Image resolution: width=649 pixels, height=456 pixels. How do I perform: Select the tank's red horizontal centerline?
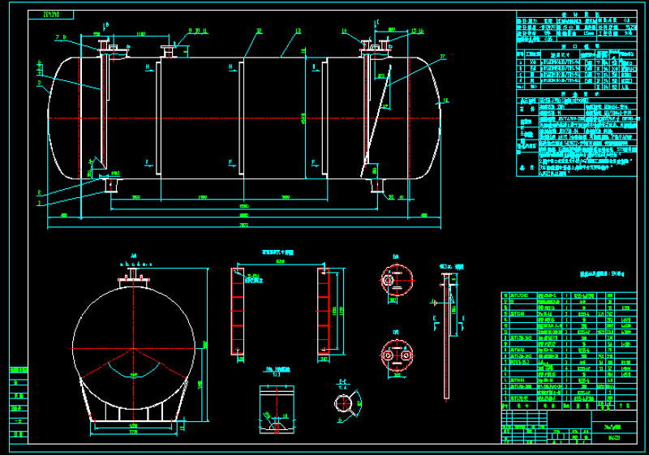coord(244,118)
